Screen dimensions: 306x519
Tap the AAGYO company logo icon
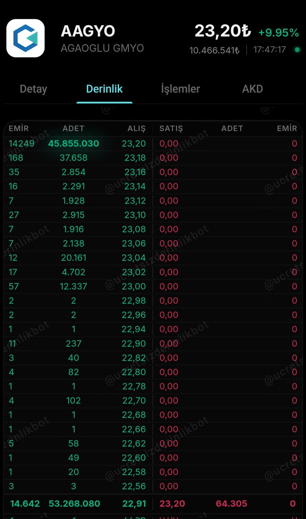click(25, 38)
